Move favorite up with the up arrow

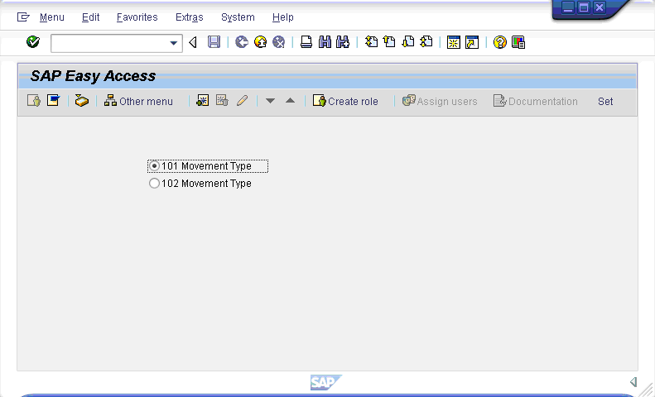click(x=290, y=101)
